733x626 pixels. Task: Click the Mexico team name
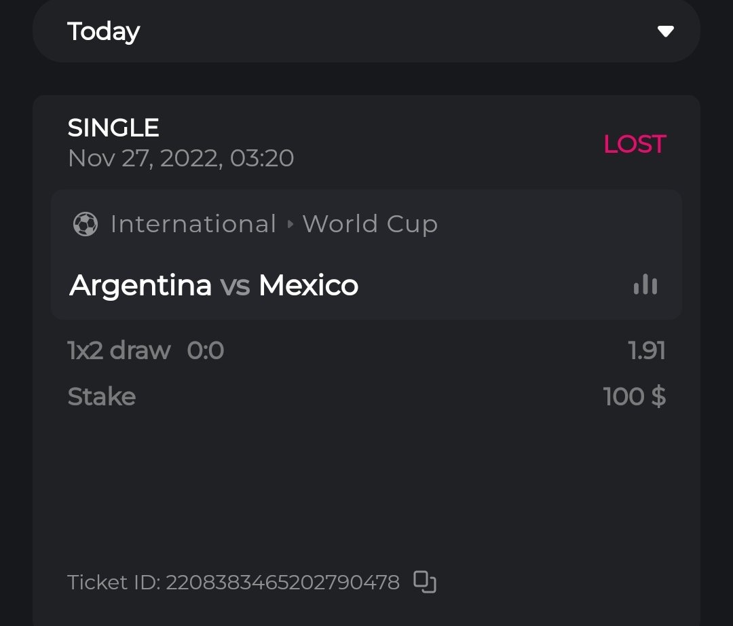(x=308, y=285)
